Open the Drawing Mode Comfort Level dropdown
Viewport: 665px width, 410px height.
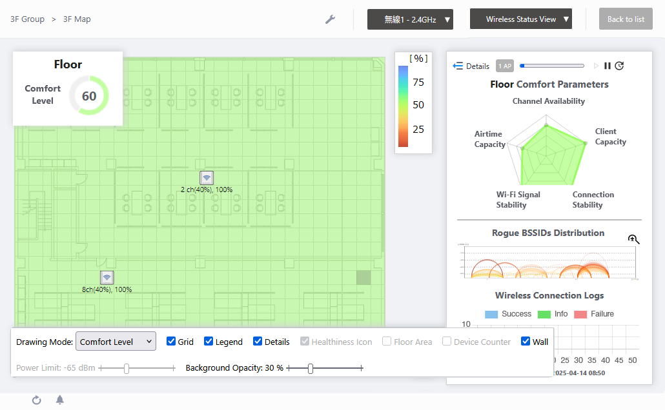pos(116,342)
